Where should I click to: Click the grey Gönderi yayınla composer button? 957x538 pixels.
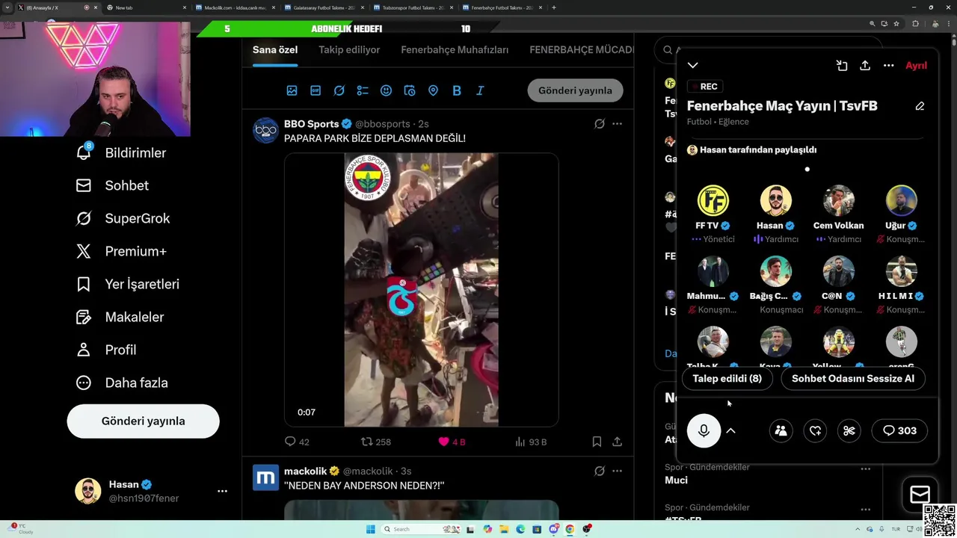575,90
